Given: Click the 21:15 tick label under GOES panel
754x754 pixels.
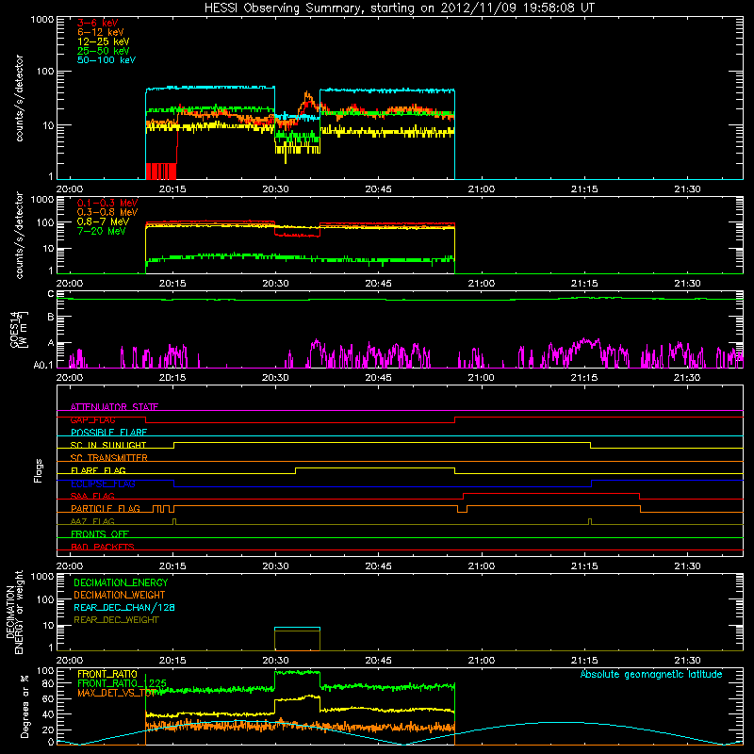Looking at the screenshot, I should (x=584, y=378).
